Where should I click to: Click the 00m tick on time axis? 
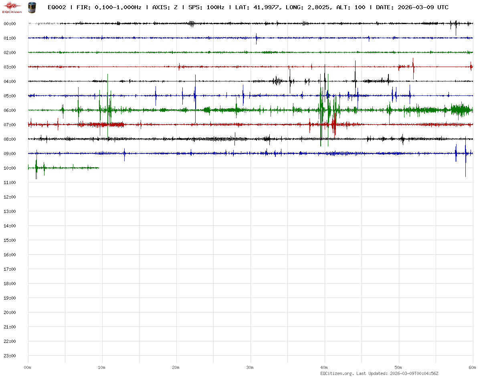(28, 367)
